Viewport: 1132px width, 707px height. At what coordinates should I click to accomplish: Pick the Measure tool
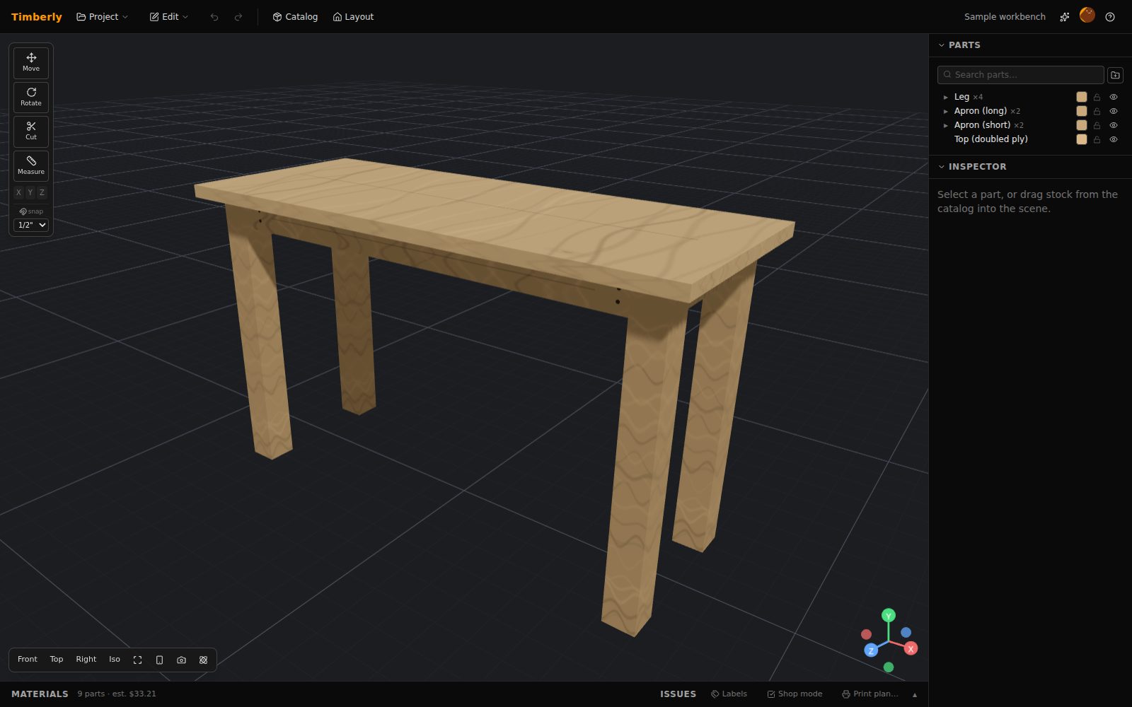click(x=31, y=166)
